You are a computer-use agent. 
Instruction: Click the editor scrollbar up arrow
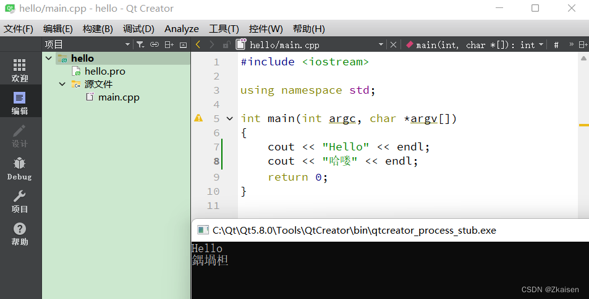coord(583,58)
